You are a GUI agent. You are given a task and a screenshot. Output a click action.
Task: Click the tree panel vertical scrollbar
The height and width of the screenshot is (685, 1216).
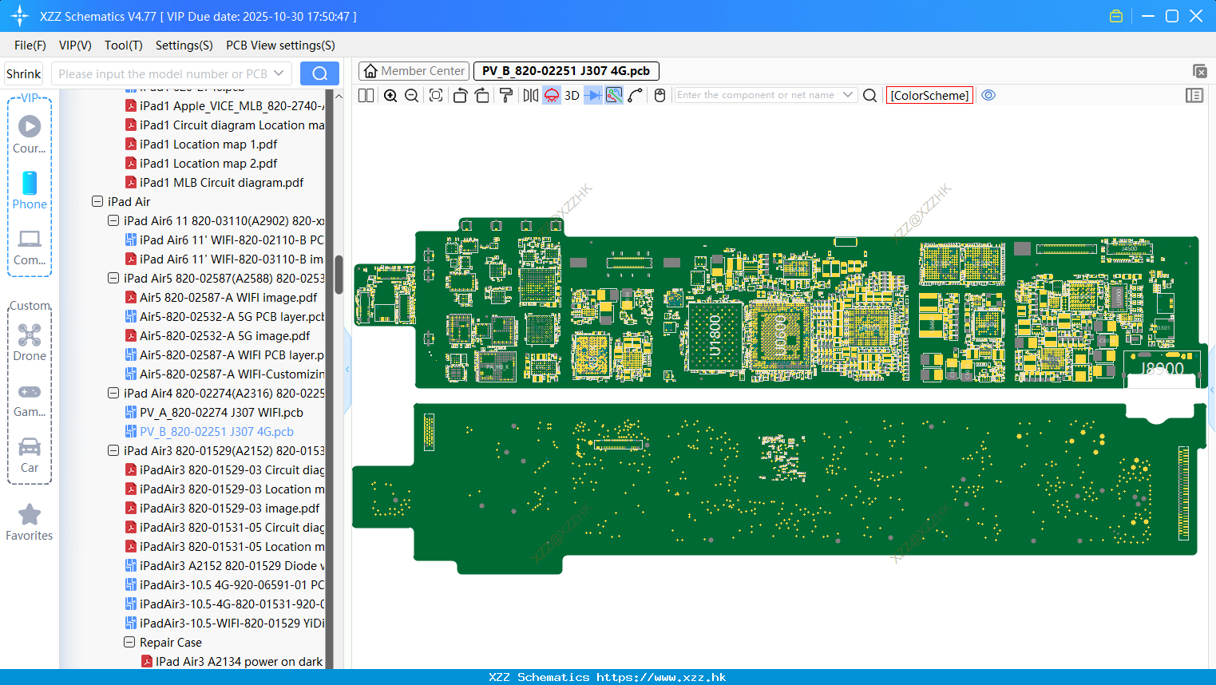coord(339,275)
